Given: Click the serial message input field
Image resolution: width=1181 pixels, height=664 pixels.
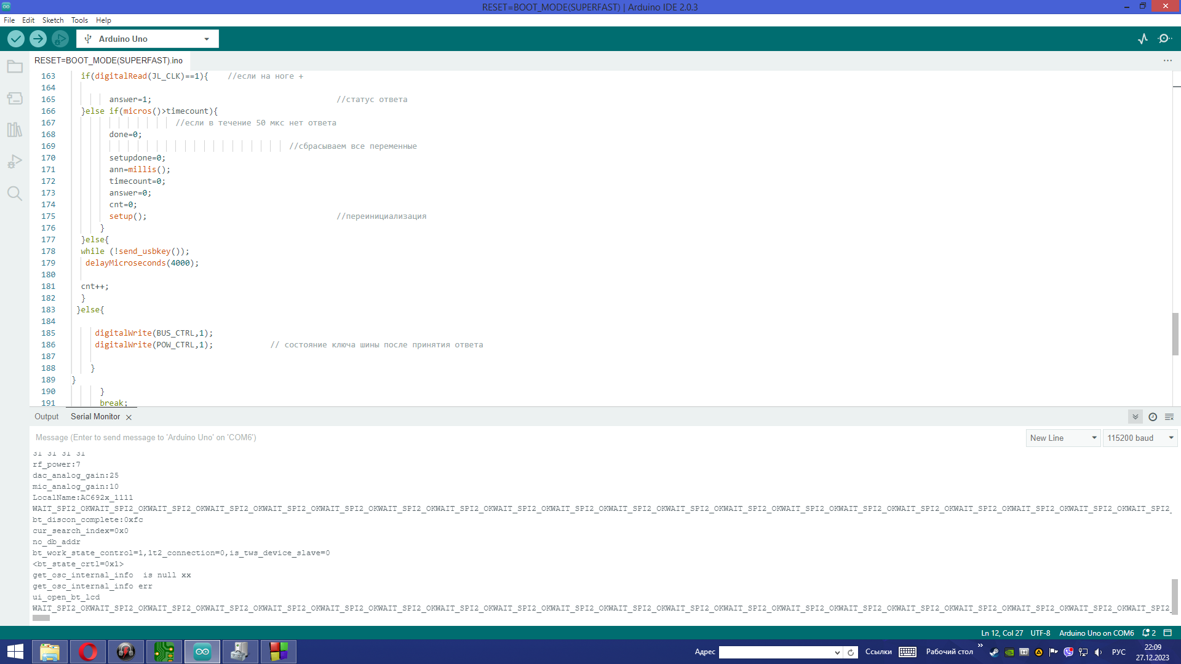Looking at the screenshot, I should 523,438.
